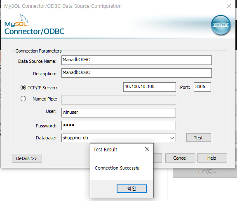237x201 pixels.
Task: Click the Connector/ODBC heading text
Action: (x=35, y=31)
